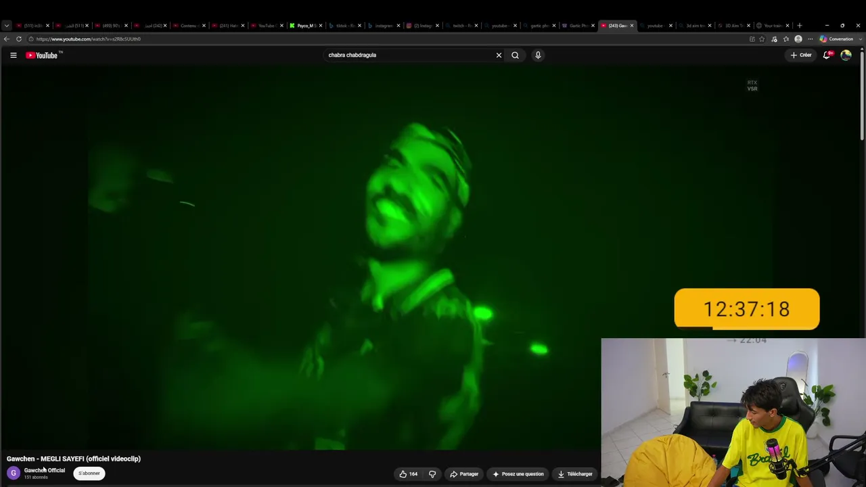Reload the page with refresh icon

(19, 39)
